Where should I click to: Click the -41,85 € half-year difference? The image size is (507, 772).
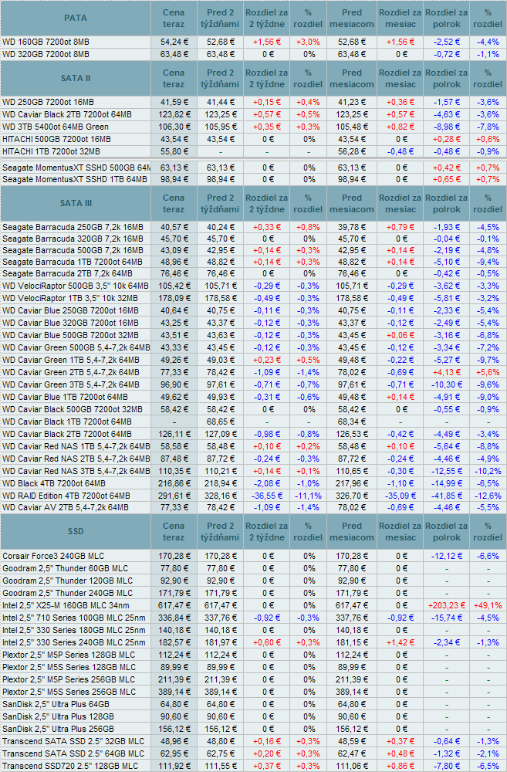point(447,496)
